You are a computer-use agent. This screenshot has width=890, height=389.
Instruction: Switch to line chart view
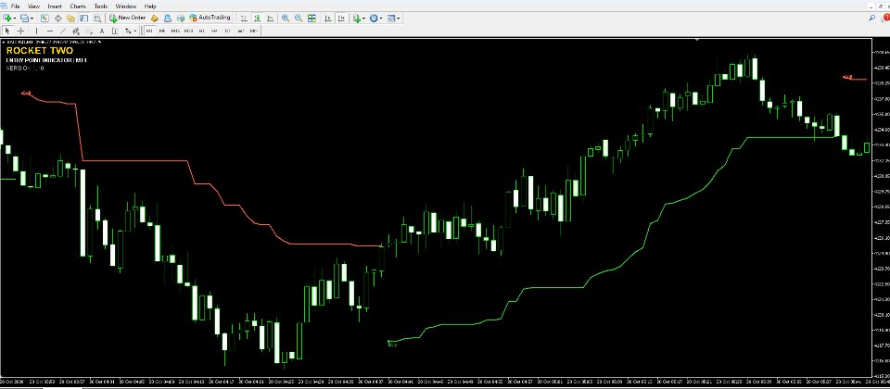270,19
